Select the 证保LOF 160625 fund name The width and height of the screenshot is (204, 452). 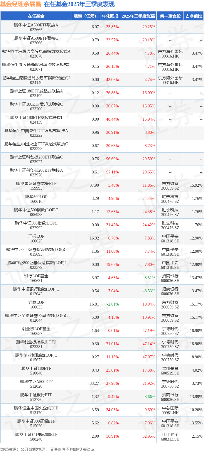pos(36,239)
